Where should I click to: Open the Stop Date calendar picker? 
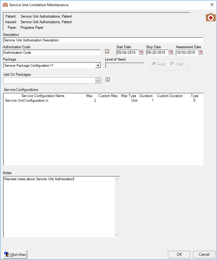coord(171,53)
